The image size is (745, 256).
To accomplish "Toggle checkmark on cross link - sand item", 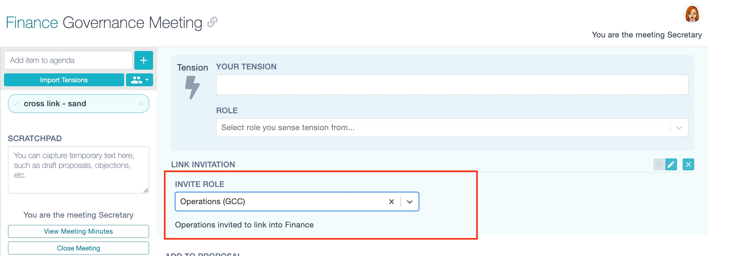I will pos(16,104).
